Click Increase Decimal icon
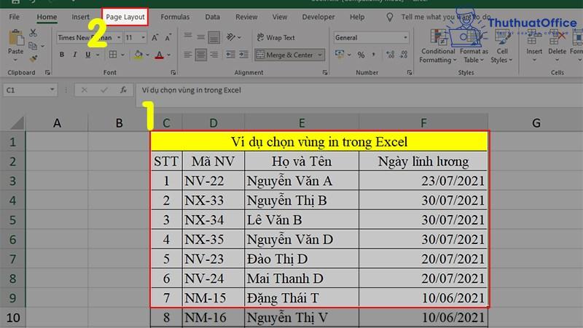Viewport: 583px width, 328px height. pyautogui.click(x=390, y=55)
